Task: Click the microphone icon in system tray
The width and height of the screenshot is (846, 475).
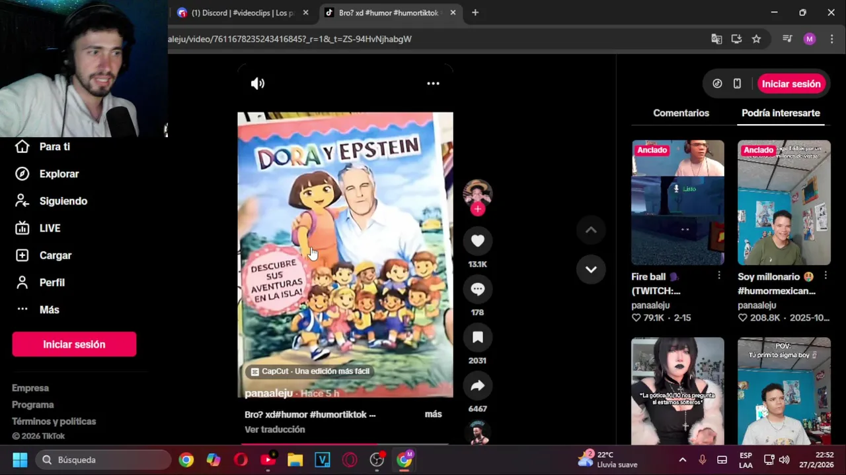Action: (702, 460)
